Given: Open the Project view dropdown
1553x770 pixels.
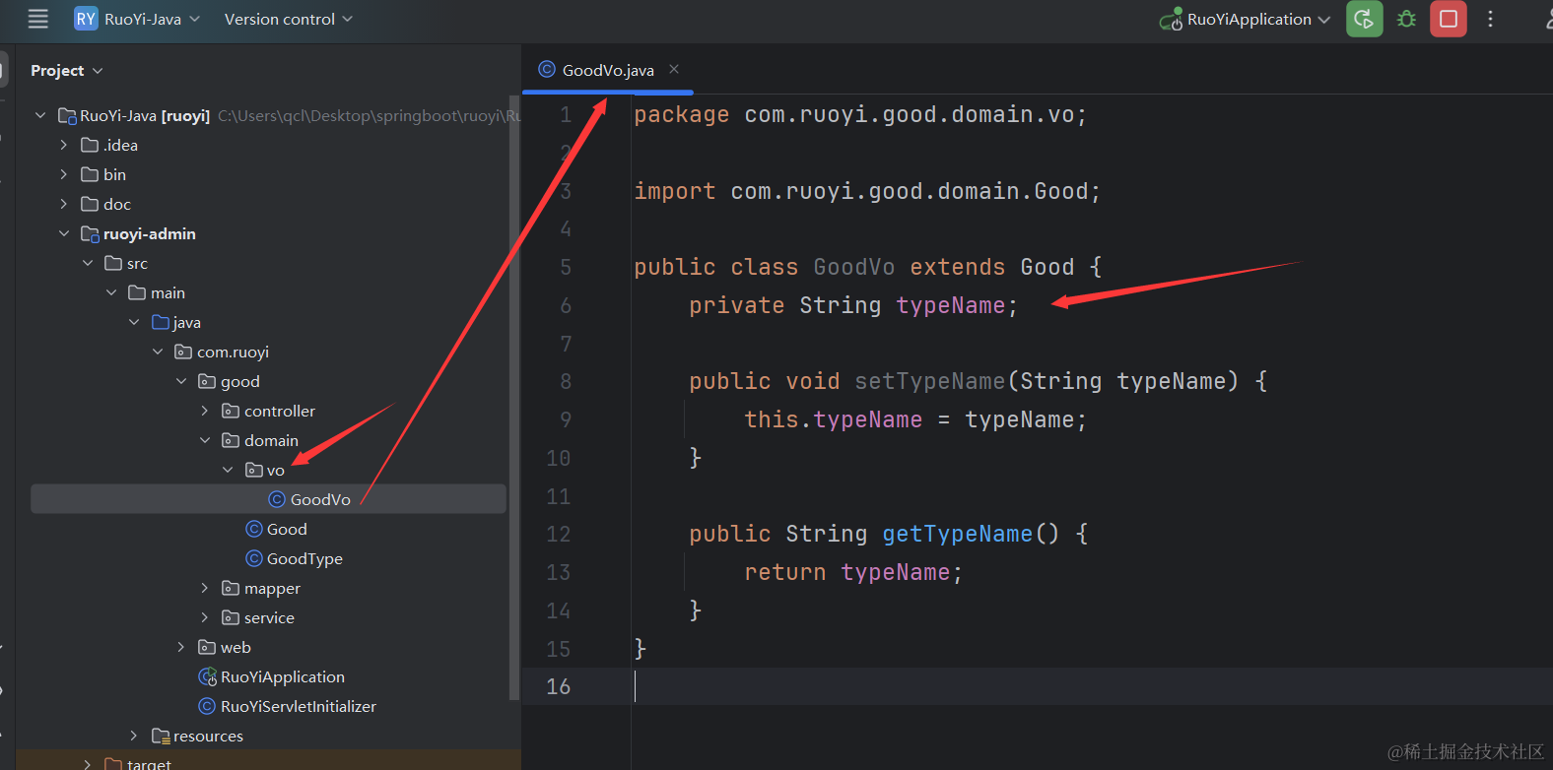Looking at the screenshot, I should [x=66, y=71].
